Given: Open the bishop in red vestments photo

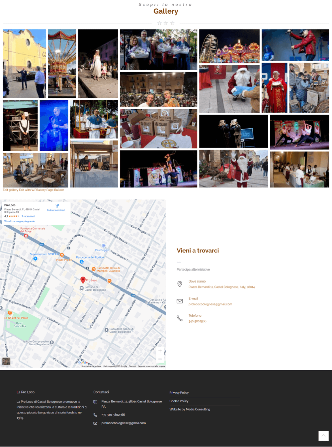Looking at the screenshot, I should [x=274, y=88].
